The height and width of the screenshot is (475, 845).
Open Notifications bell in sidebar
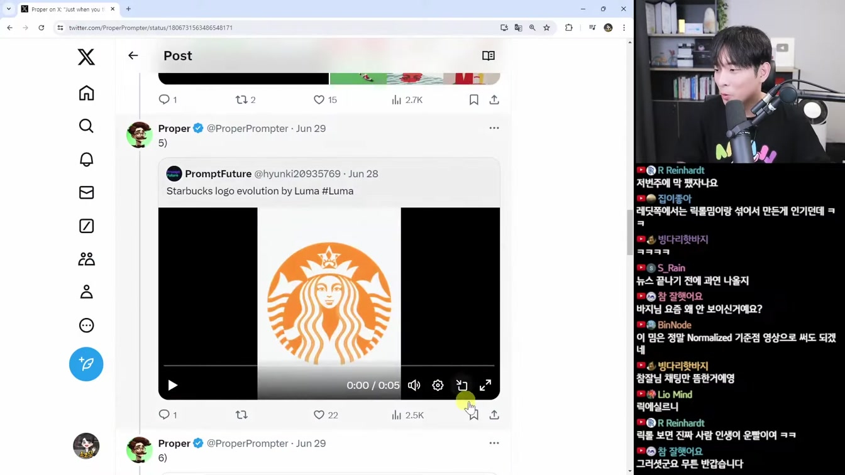pos(86,160)
